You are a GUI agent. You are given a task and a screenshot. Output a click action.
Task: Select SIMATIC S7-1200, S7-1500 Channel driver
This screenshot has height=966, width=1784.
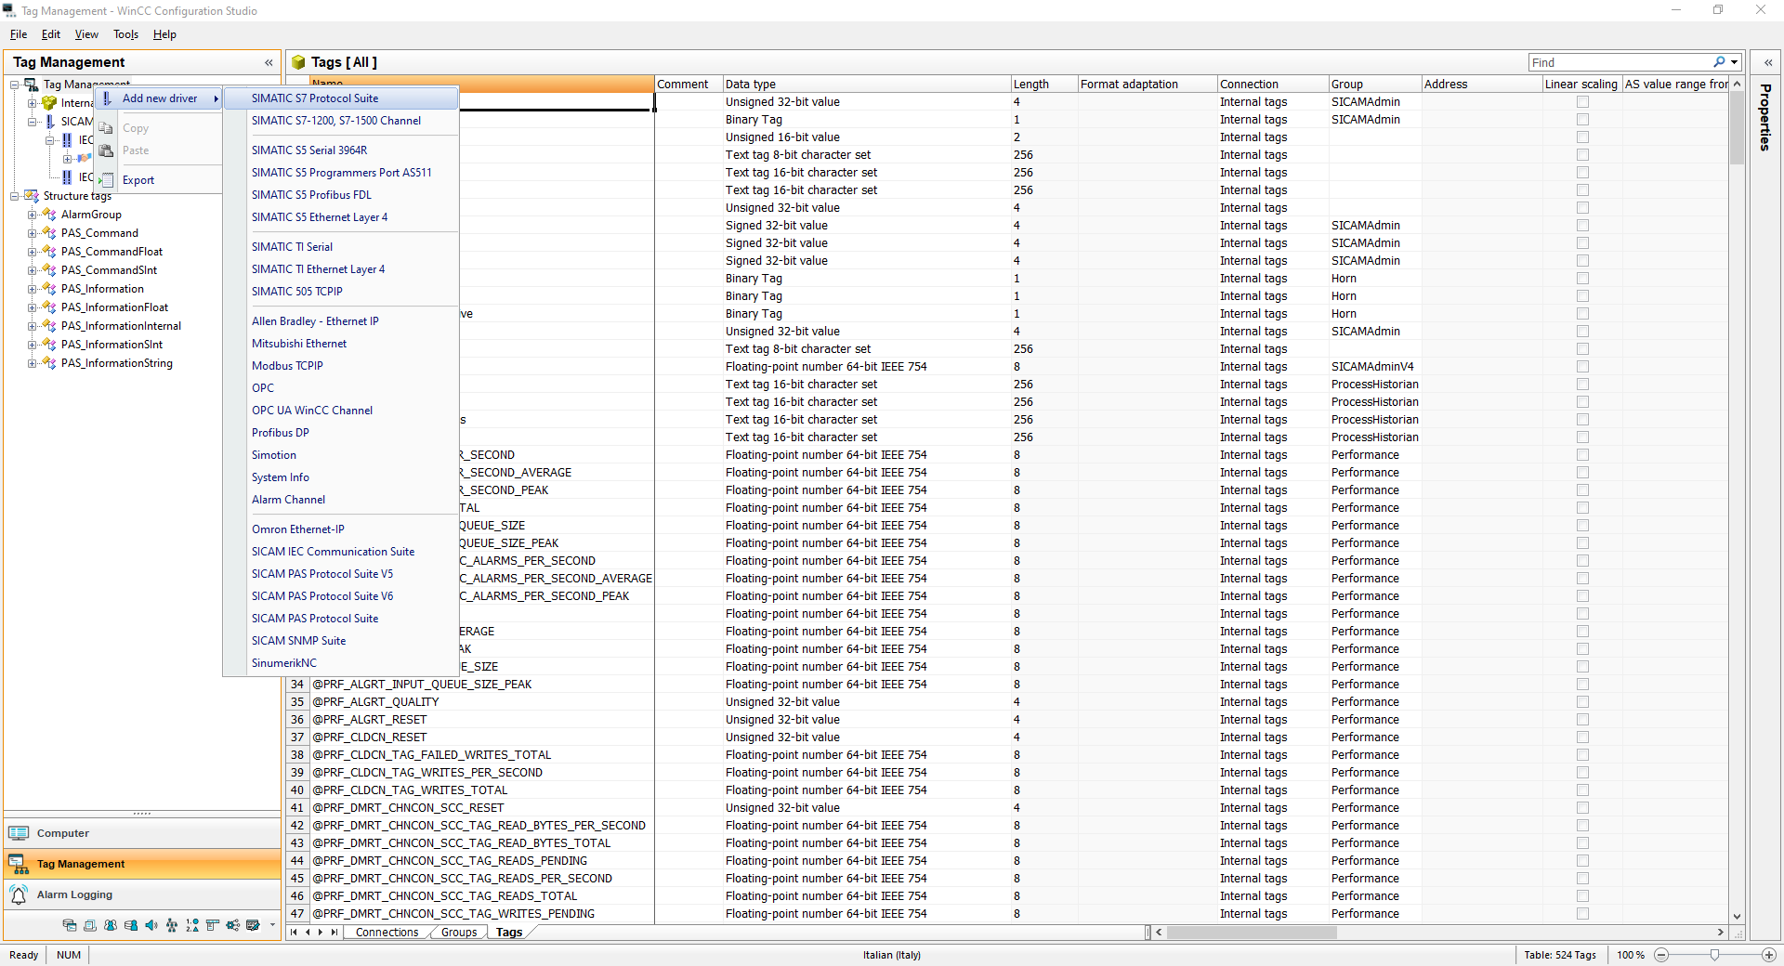(x=335, y=121)
